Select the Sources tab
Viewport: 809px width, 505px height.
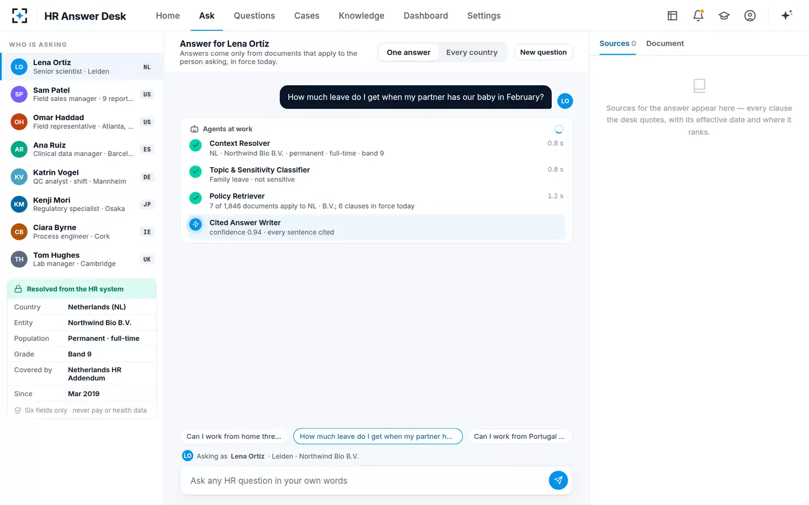(617, 43)
